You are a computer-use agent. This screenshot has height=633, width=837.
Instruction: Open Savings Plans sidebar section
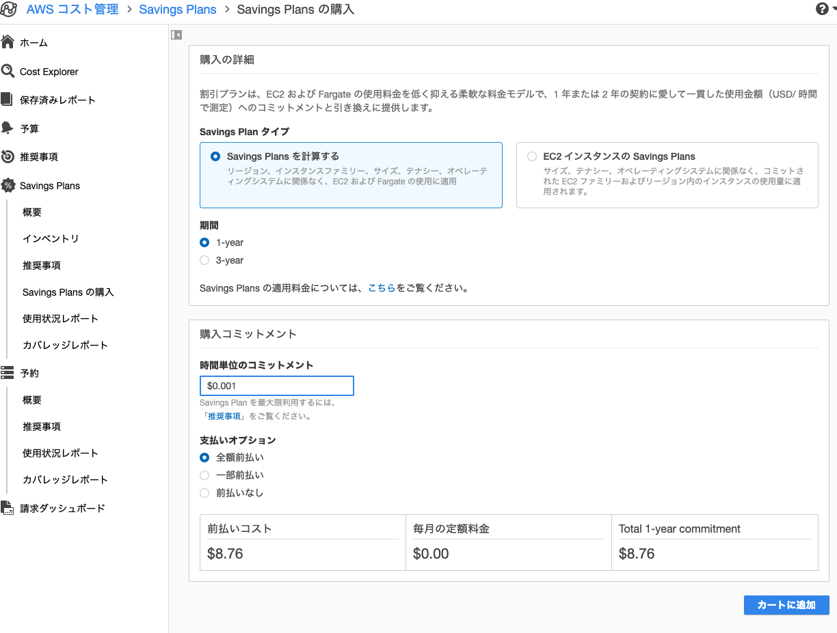50,186
